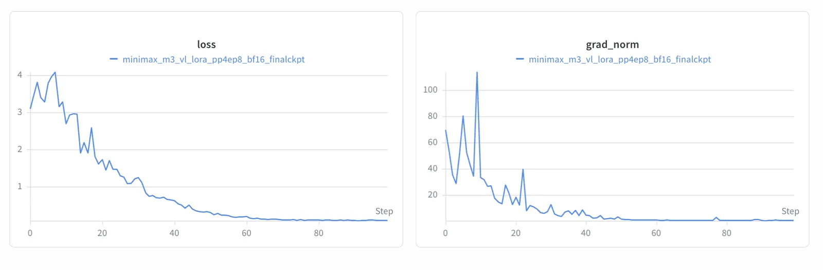Click the grad_norm chart title

coord(612,45)
